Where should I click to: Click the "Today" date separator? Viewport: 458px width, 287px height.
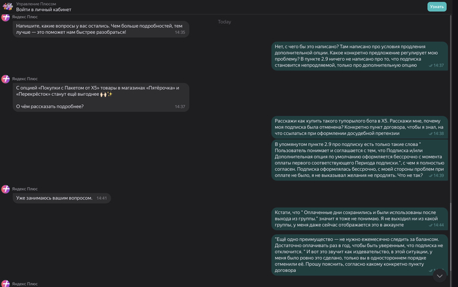point(224,22)
